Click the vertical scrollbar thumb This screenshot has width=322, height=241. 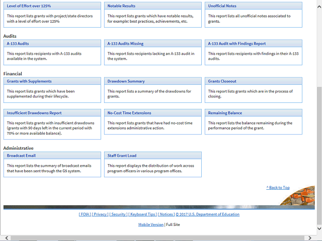point(319,155)
